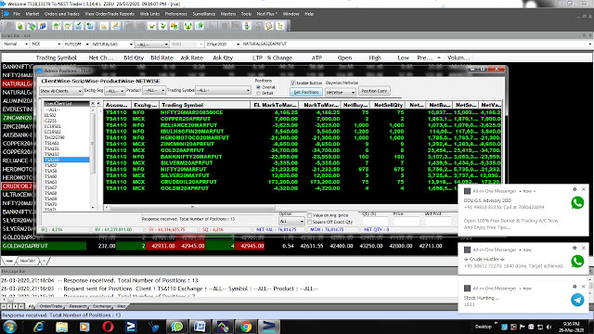594x334 pixels.
Task: Open the File menu
Action: coord(17,14)
